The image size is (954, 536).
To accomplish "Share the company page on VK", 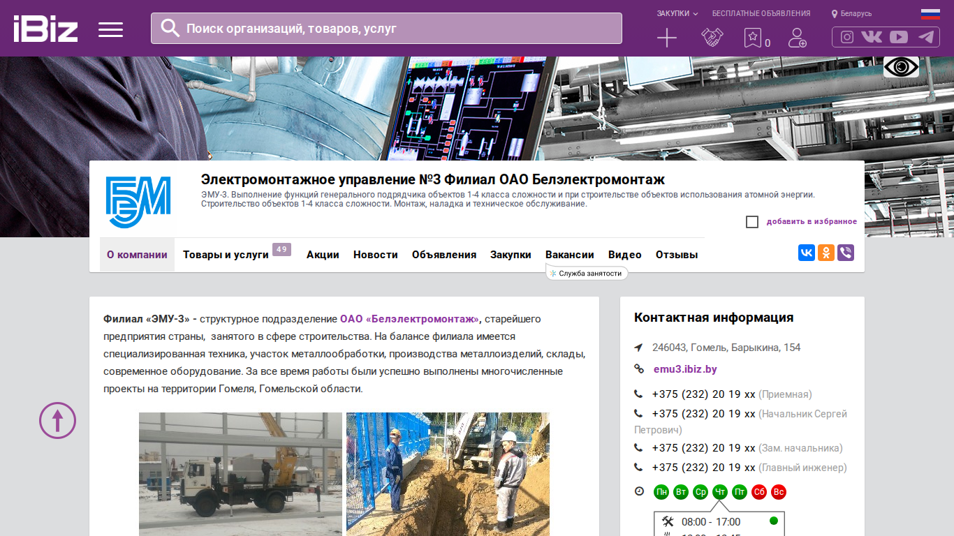I will coord(807,253).
